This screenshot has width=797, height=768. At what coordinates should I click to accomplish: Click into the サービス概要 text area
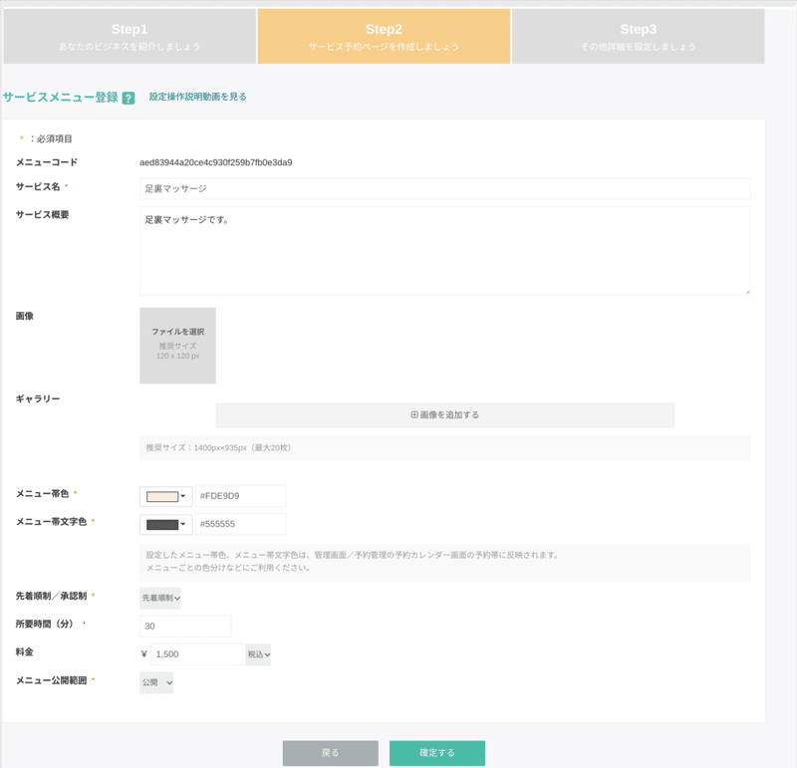tap(444, 251)
